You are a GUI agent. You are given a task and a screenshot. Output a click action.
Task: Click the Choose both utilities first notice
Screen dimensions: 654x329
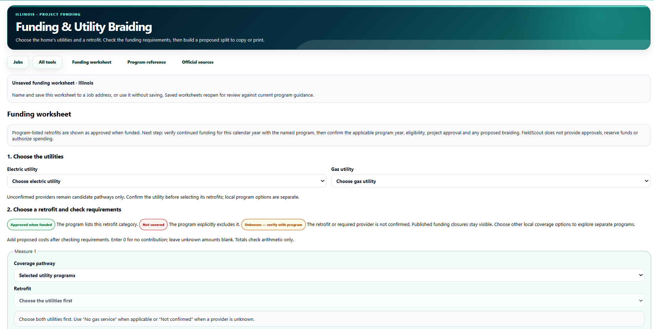(329, 319)
